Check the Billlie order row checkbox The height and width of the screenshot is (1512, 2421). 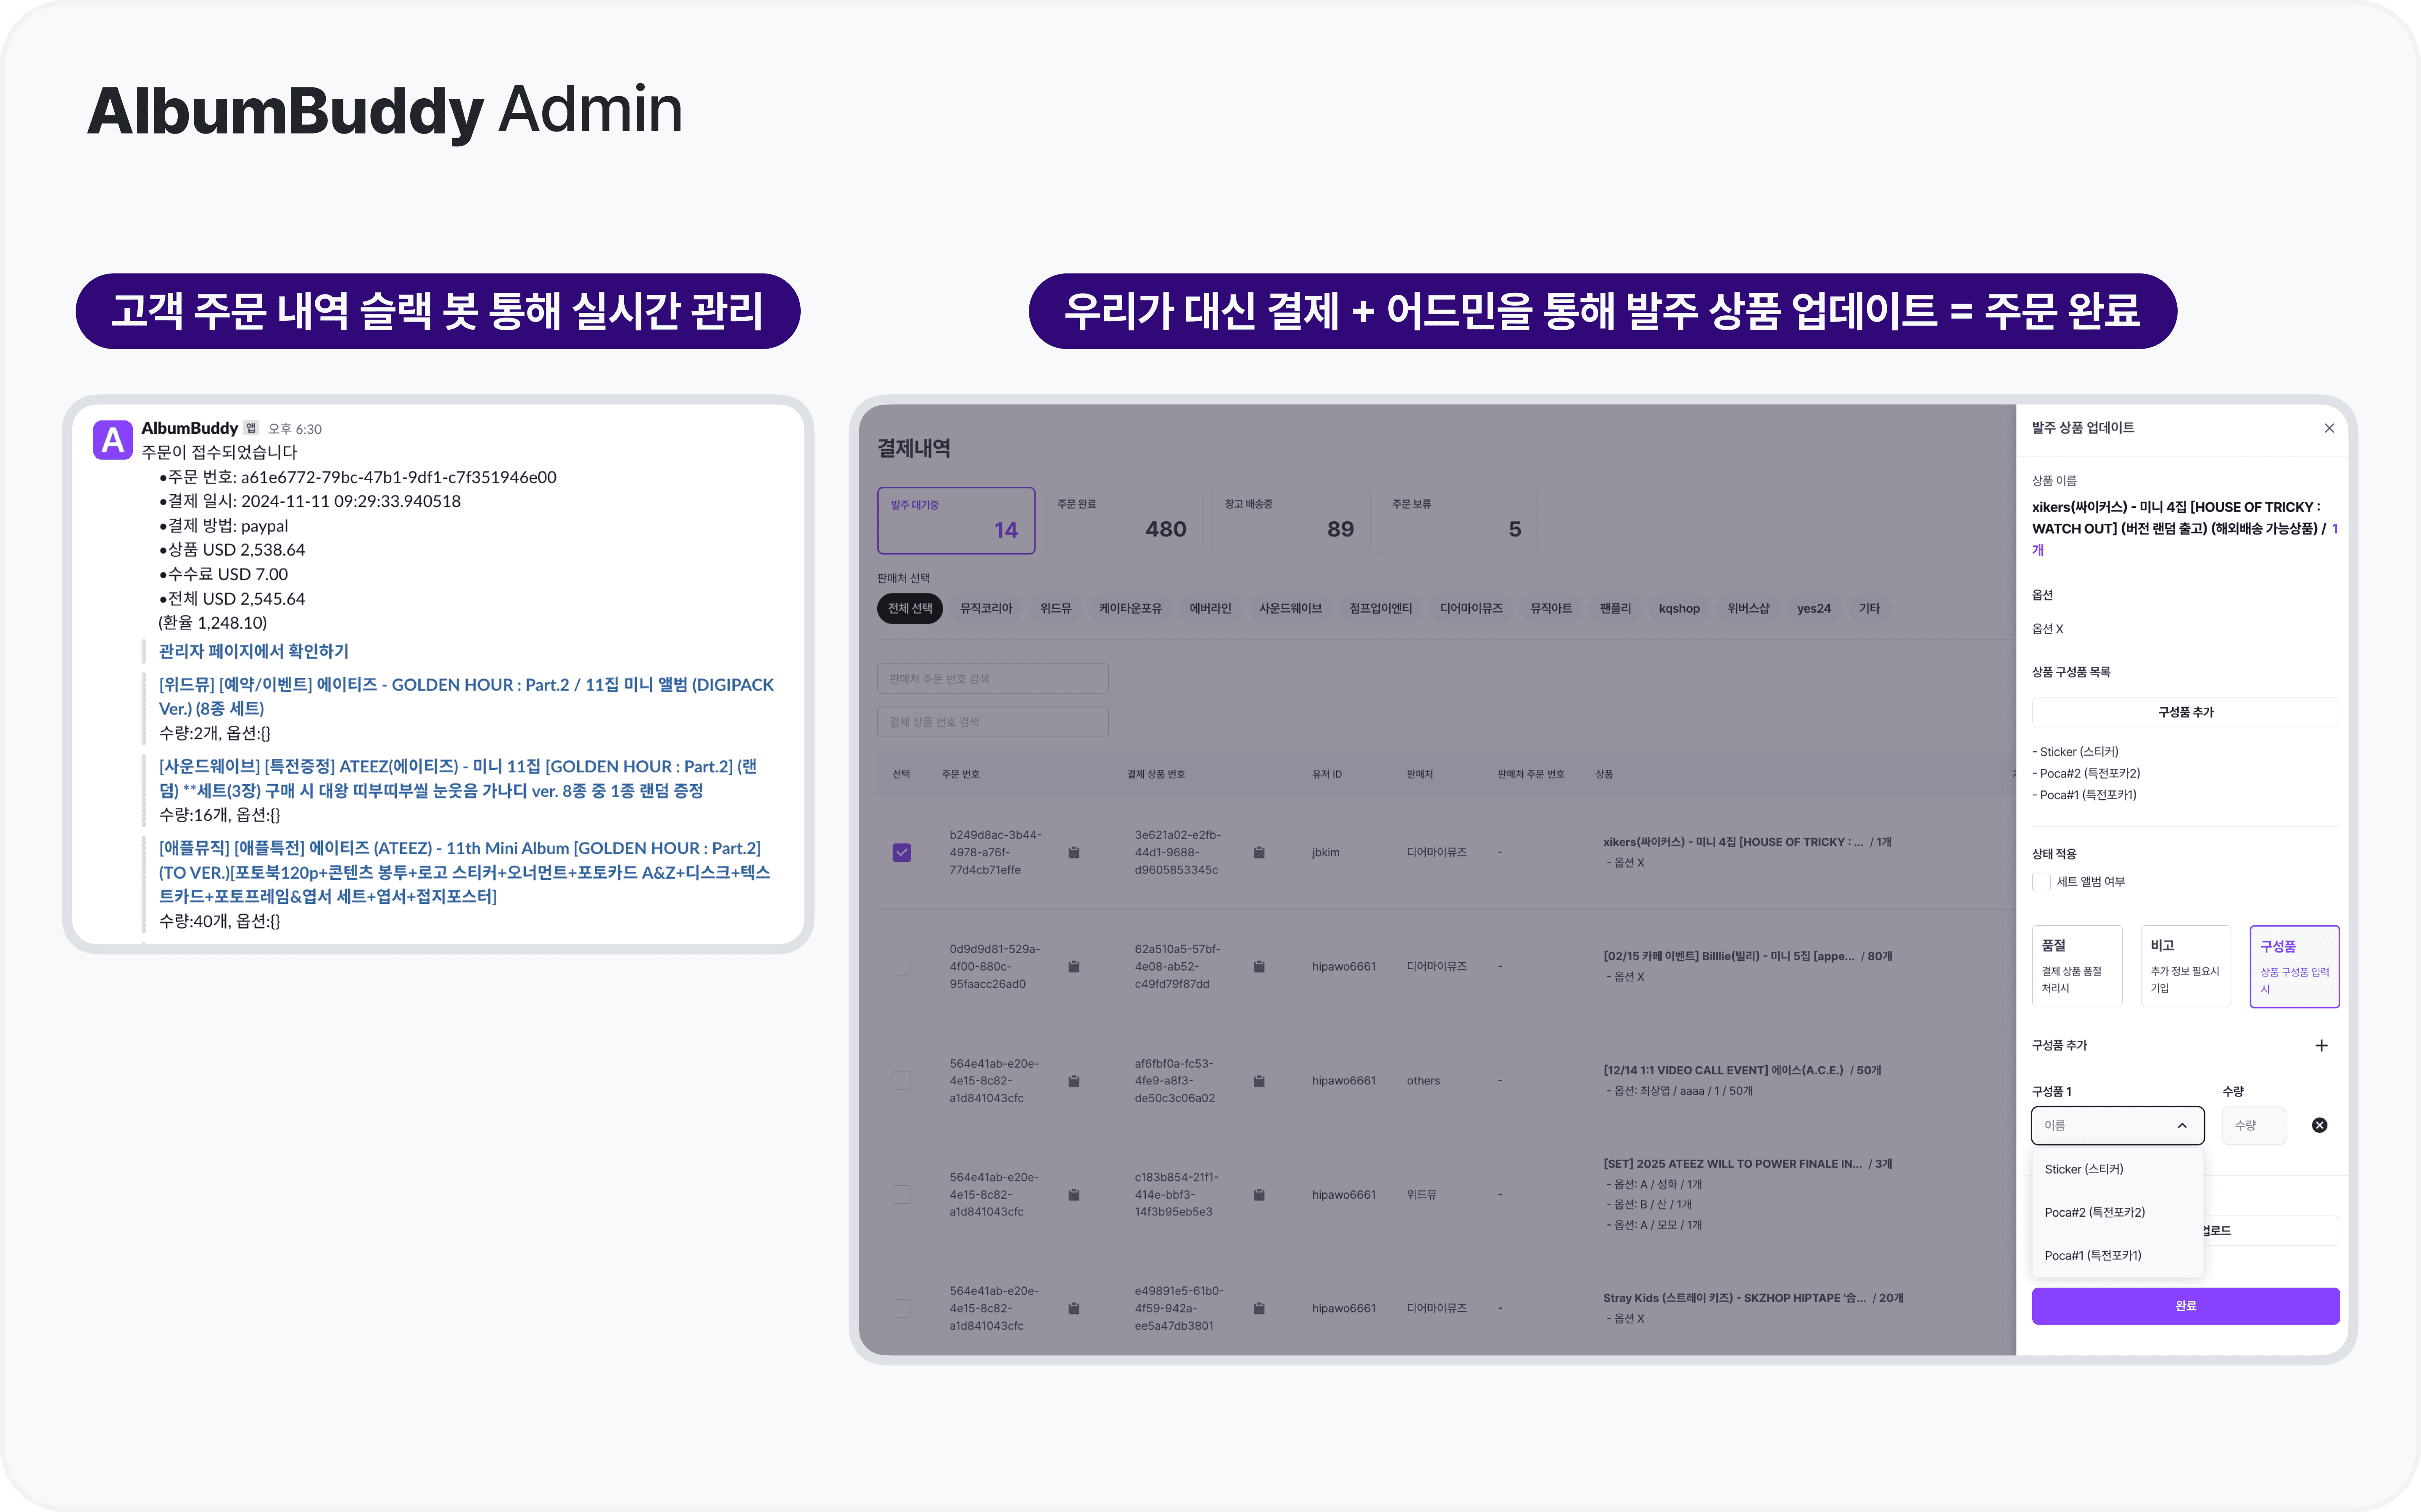point(902,966)
